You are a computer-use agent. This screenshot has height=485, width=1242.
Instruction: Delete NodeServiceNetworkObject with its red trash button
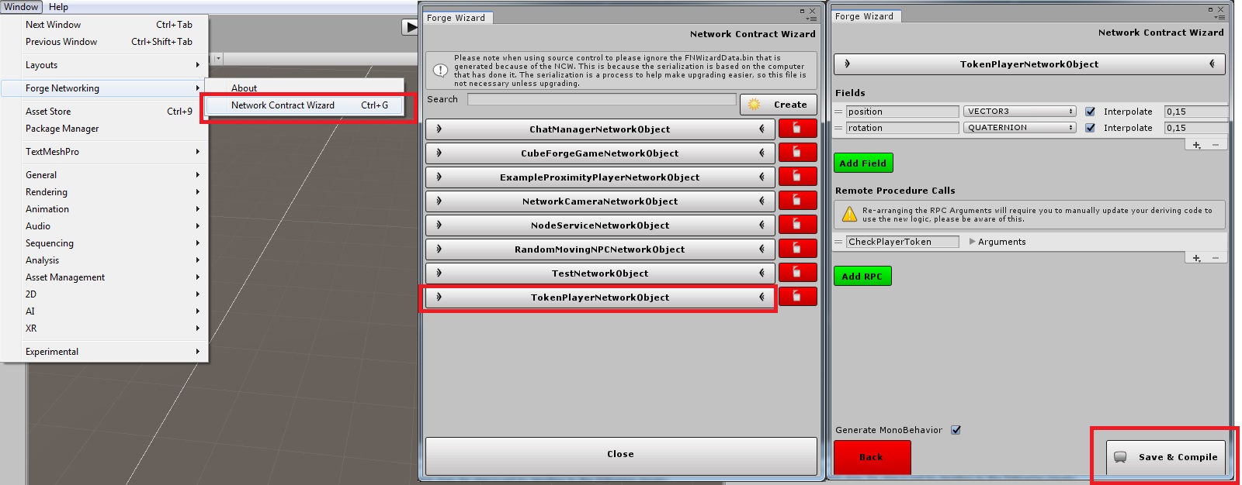tap(797, 225)
